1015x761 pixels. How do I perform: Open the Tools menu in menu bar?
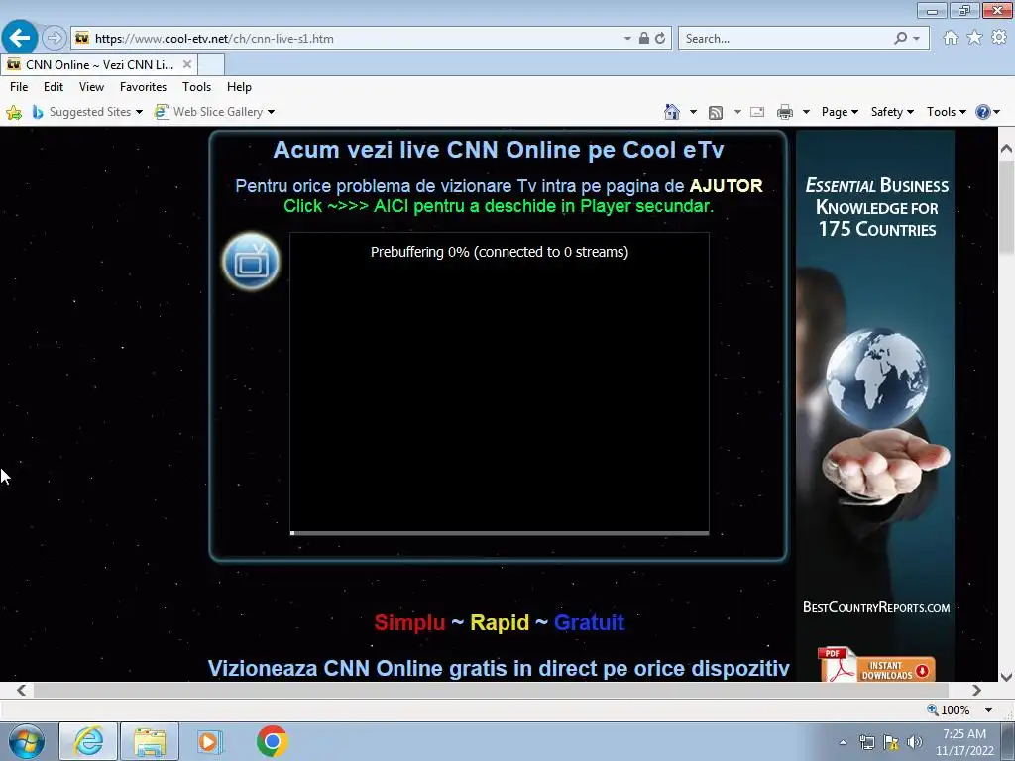pyautogui.click(x=196, y=87)
